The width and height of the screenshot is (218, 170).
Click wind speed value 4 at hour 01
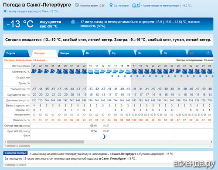[x=34, y=106]
